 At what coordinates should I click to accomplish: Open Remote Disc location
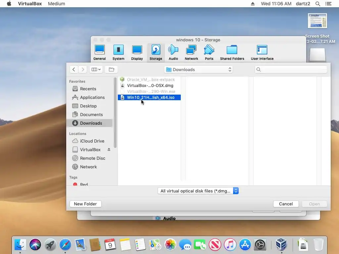coord(89,158)
